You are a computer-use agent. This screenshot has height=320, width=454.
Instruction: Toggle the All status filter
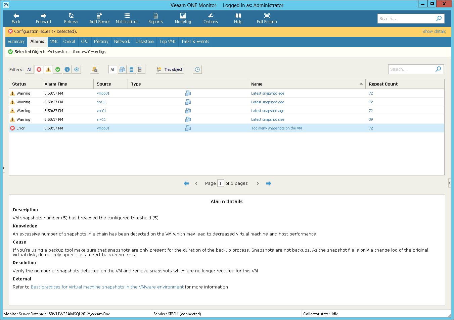coord(29,69)
